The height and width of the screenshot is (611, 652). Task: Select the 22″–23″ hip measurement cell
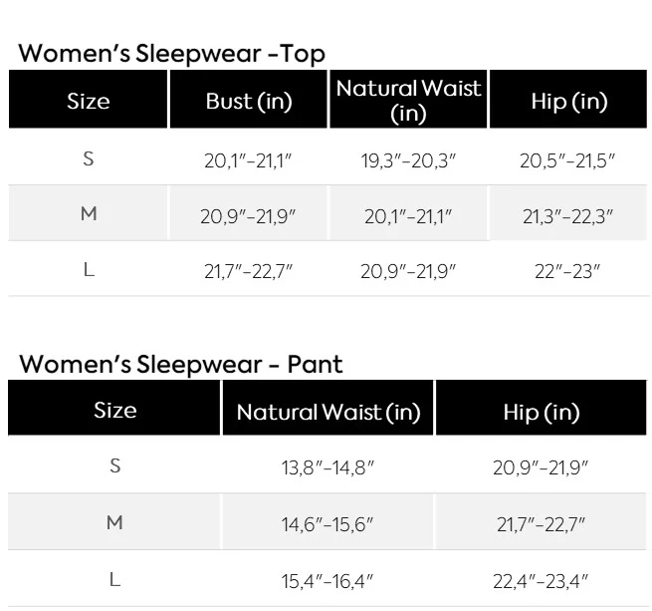click(x=567, y=272)
